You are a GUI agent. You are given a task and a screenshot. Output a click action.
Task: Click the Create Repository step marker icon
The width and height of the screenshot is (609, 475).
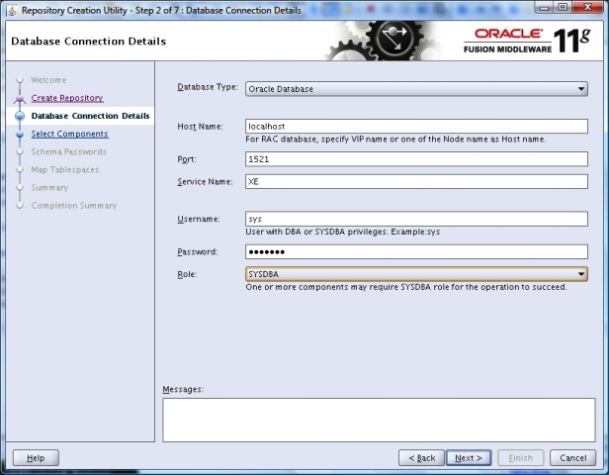pyautogui.click(x=20, y=99)
